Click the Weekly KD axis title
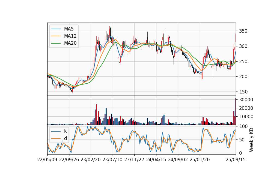This screenshot has height=188, width=262. point(251,140)
